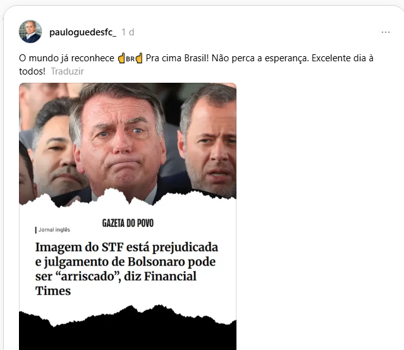Open the pauloguedesfc_ profile avatar
The image size is (404, 350).
tap(30, 32)
